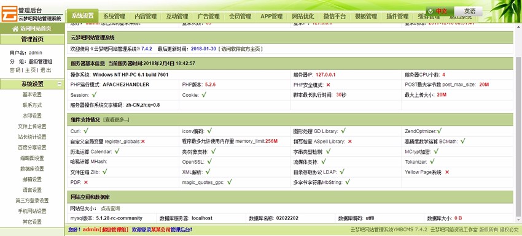Open 其它设置 in the sidebar

coord(32,222)
